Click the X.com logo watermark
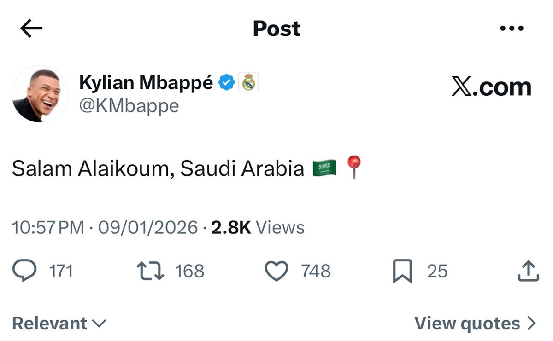 click(491, 87)
